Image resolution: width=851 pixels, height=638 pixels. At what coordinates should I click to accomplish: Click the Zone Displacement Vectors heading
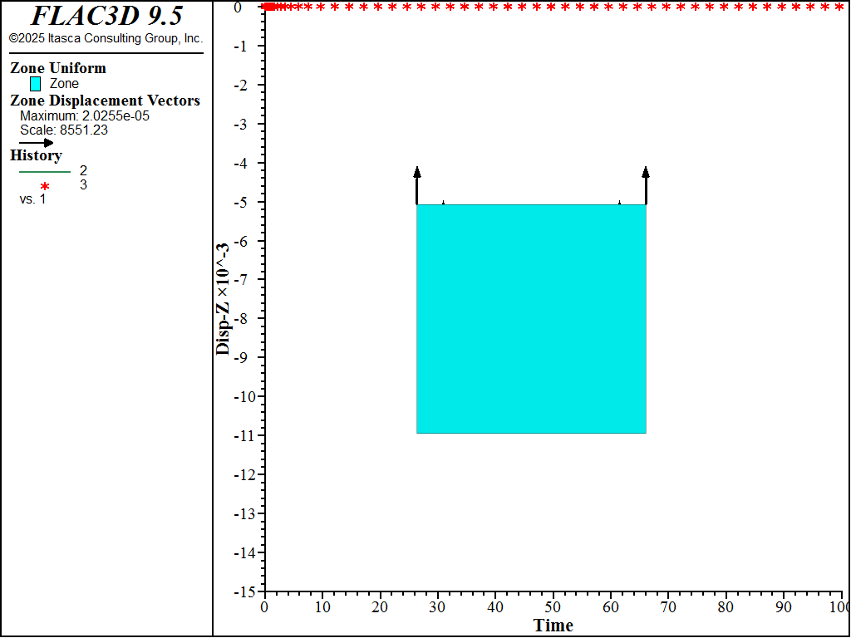pos(106,101)
